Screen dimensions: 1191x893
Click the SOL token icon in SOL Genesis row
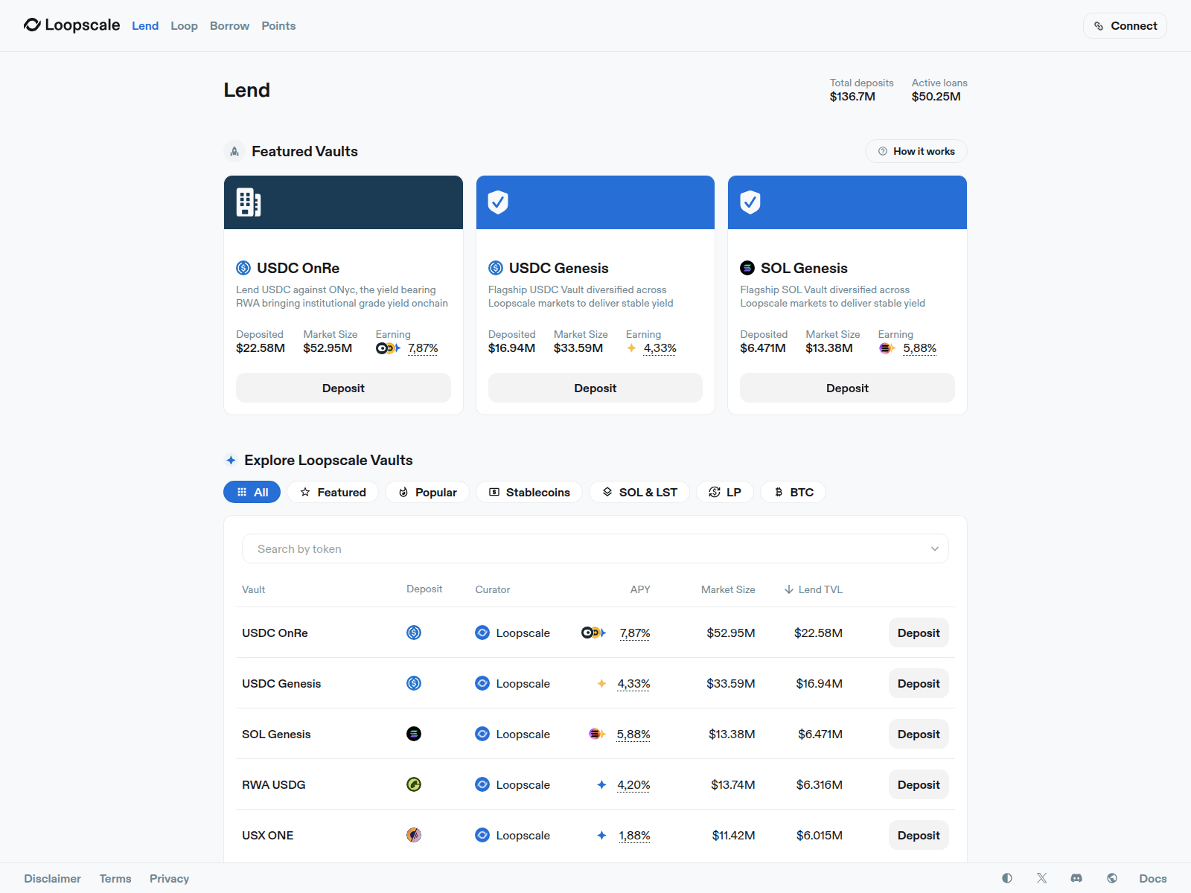(x=414, y=734)
